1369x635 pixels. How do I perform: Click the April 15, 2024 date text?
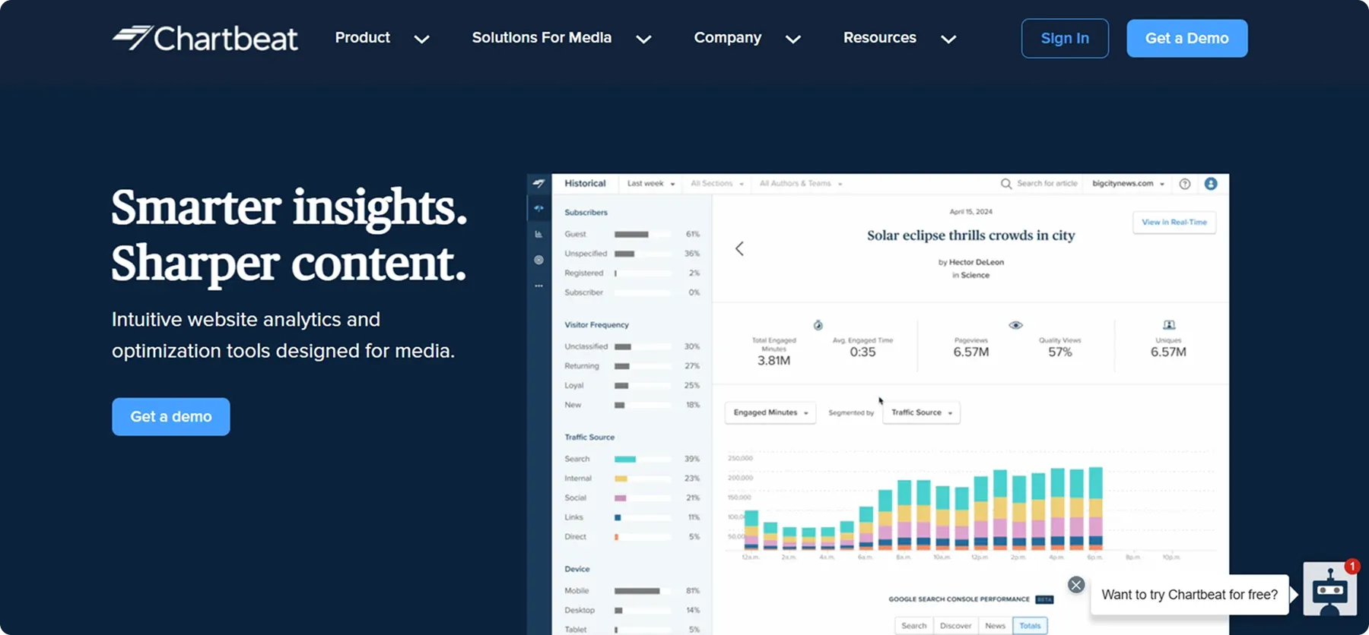click(x=971, y=212)
